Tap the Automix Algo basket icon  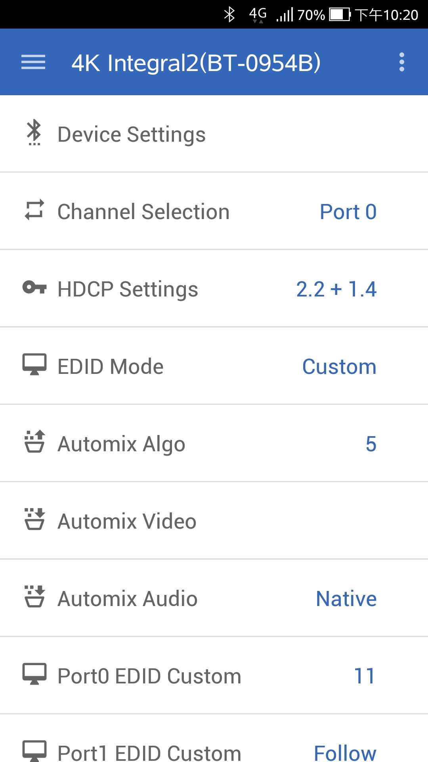[x=34, y=442]
